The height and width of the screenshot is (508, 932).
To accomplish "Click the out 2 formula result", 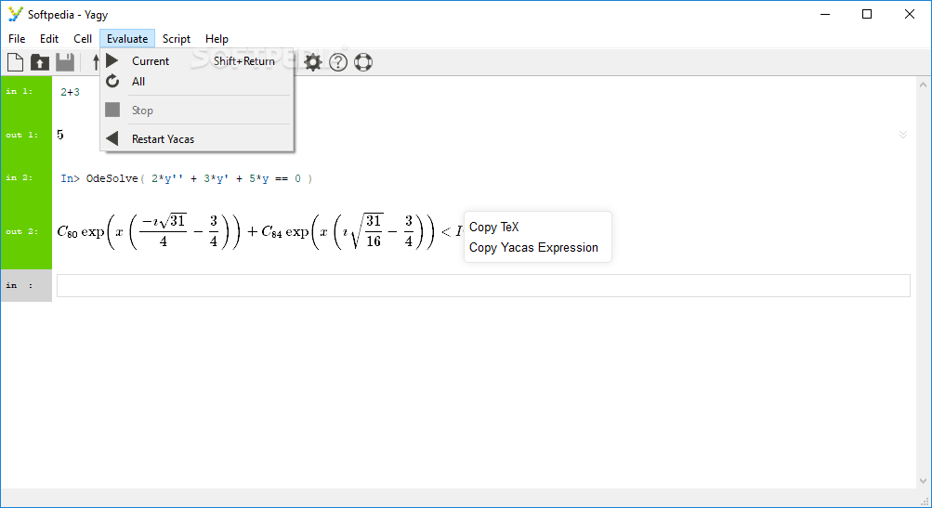I will tap(259, 230).
